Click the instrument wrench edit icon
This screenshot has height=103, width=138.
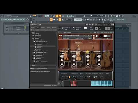click(x=60, y=35)
